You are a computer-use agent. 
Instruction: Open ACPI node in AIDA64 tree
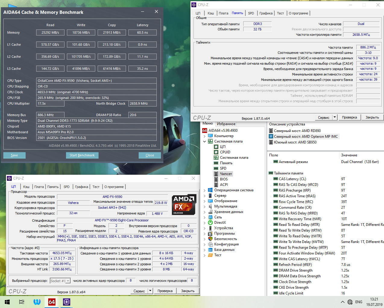pos(224,185)
